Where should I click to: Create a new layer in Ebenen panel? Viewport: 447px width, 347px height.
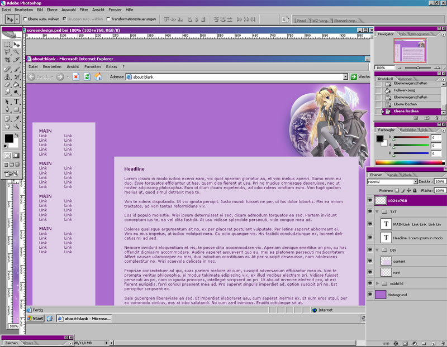tap(433, 344)
